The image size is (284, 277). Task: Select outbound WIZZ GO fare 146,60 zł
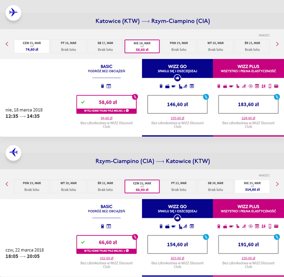point(177,104)
